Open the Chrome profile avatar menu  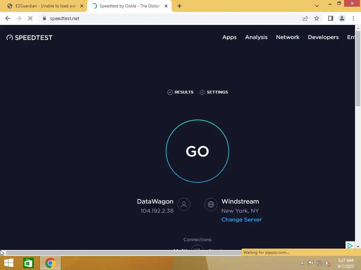(x=342, y=18)
